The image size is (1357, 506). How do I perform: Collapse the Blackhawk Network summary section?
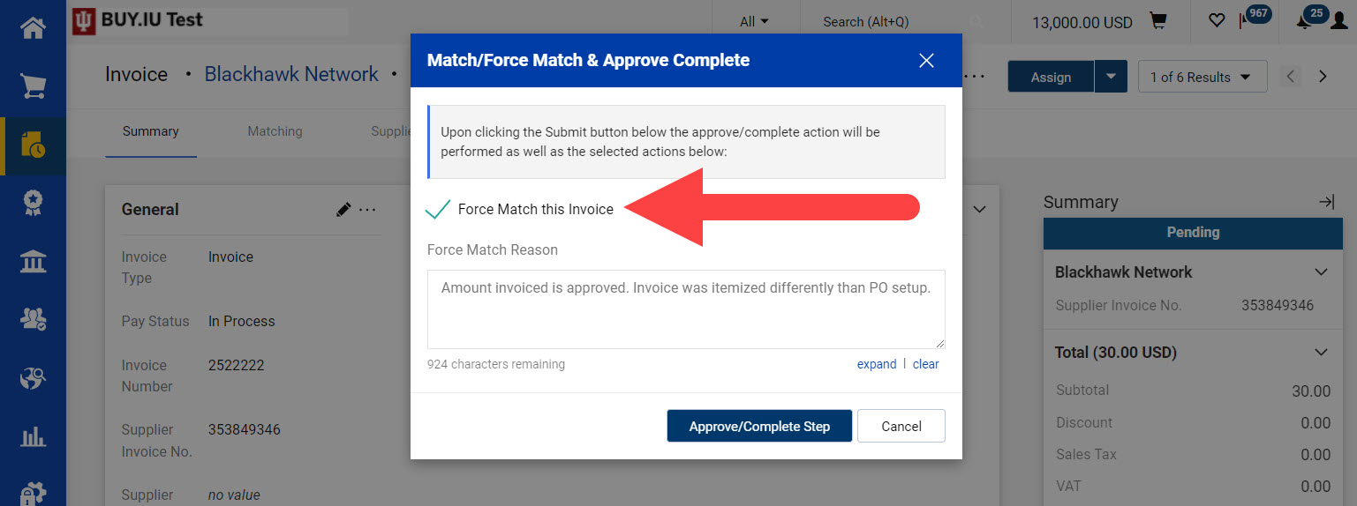(1321, 272)
